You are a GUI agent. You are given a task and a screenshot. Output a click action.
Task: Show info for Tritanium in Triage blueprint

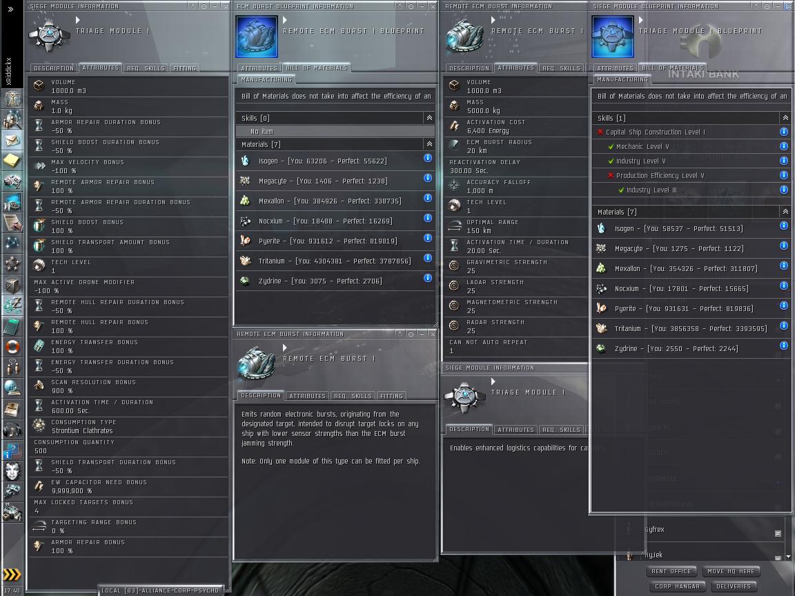(784, 326)
